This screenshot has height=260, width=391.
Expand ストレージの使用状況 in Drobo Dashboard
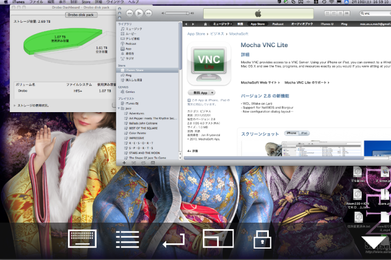15,106
